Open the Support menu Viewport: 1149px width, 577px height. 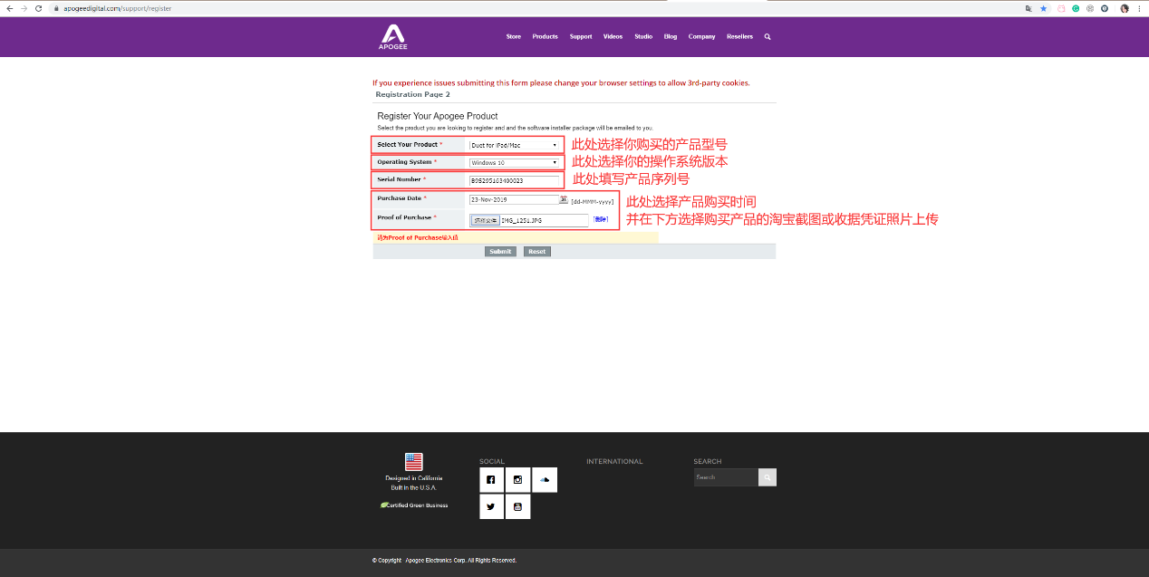(x=581, y=37)
